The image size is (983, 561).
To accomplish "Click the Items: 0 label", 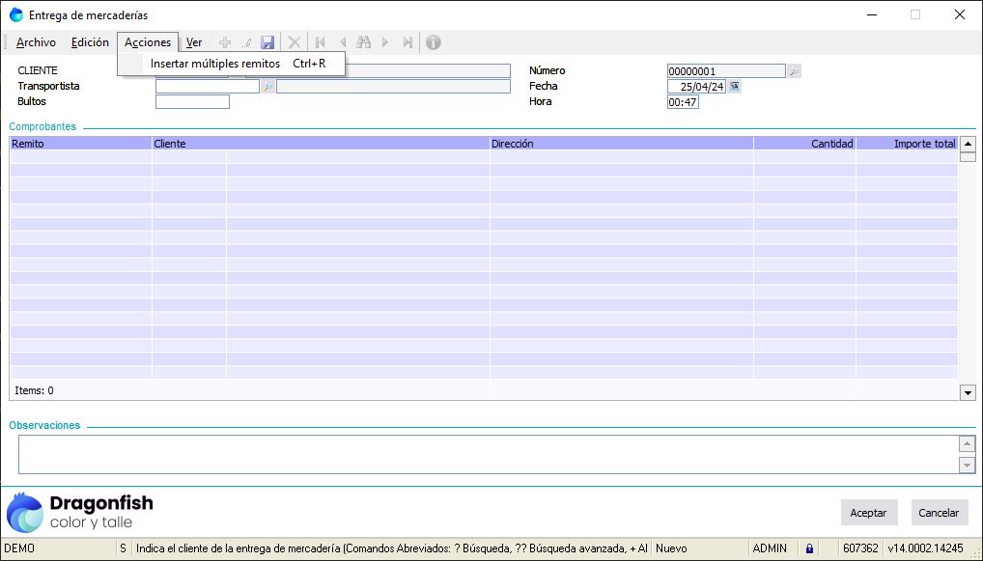I will pos(34,390).
